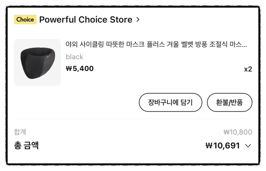Add the item with 장바구니에 담기

(170, 102)
